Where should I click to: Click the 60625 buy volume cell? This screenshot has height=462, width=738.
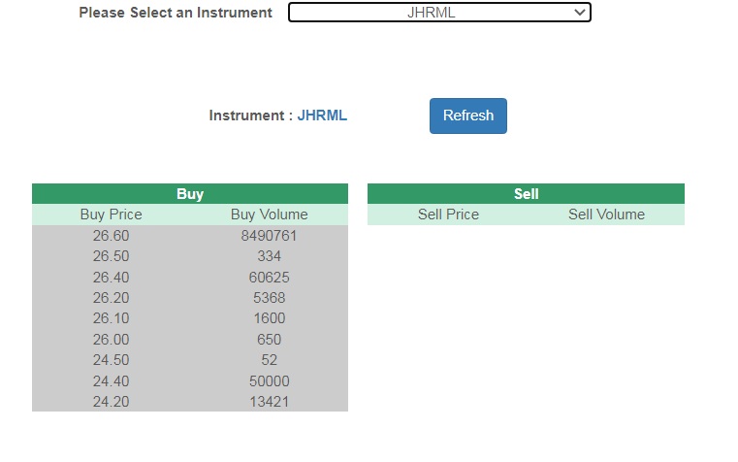[x=269, y=278]
